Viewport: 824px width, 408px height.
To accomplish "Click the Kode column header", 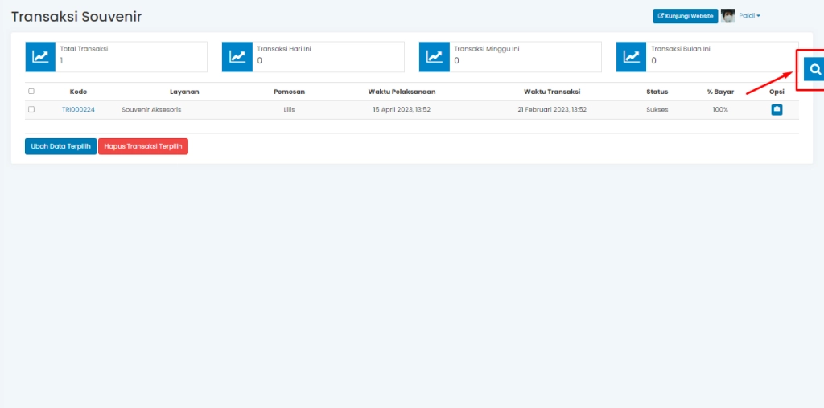I will 78,92.
